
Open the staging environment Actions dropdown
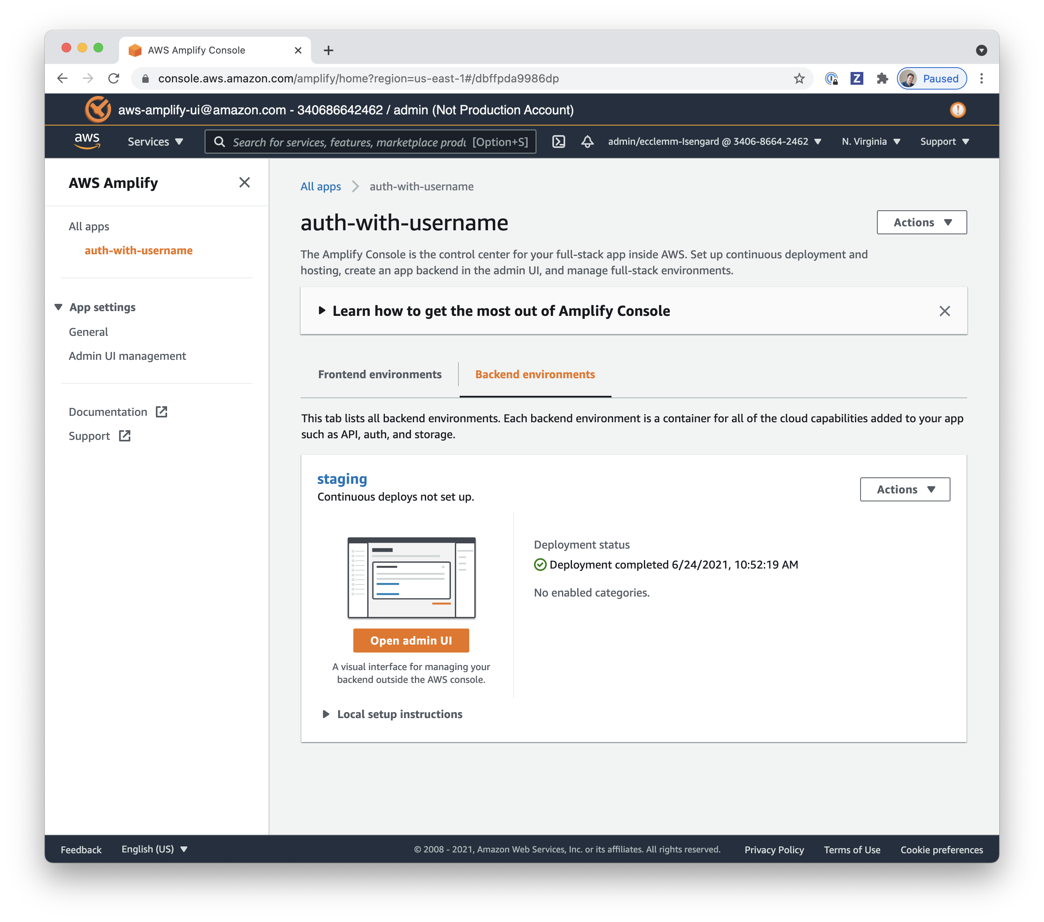pyautogui.click(x=905, y=489)
